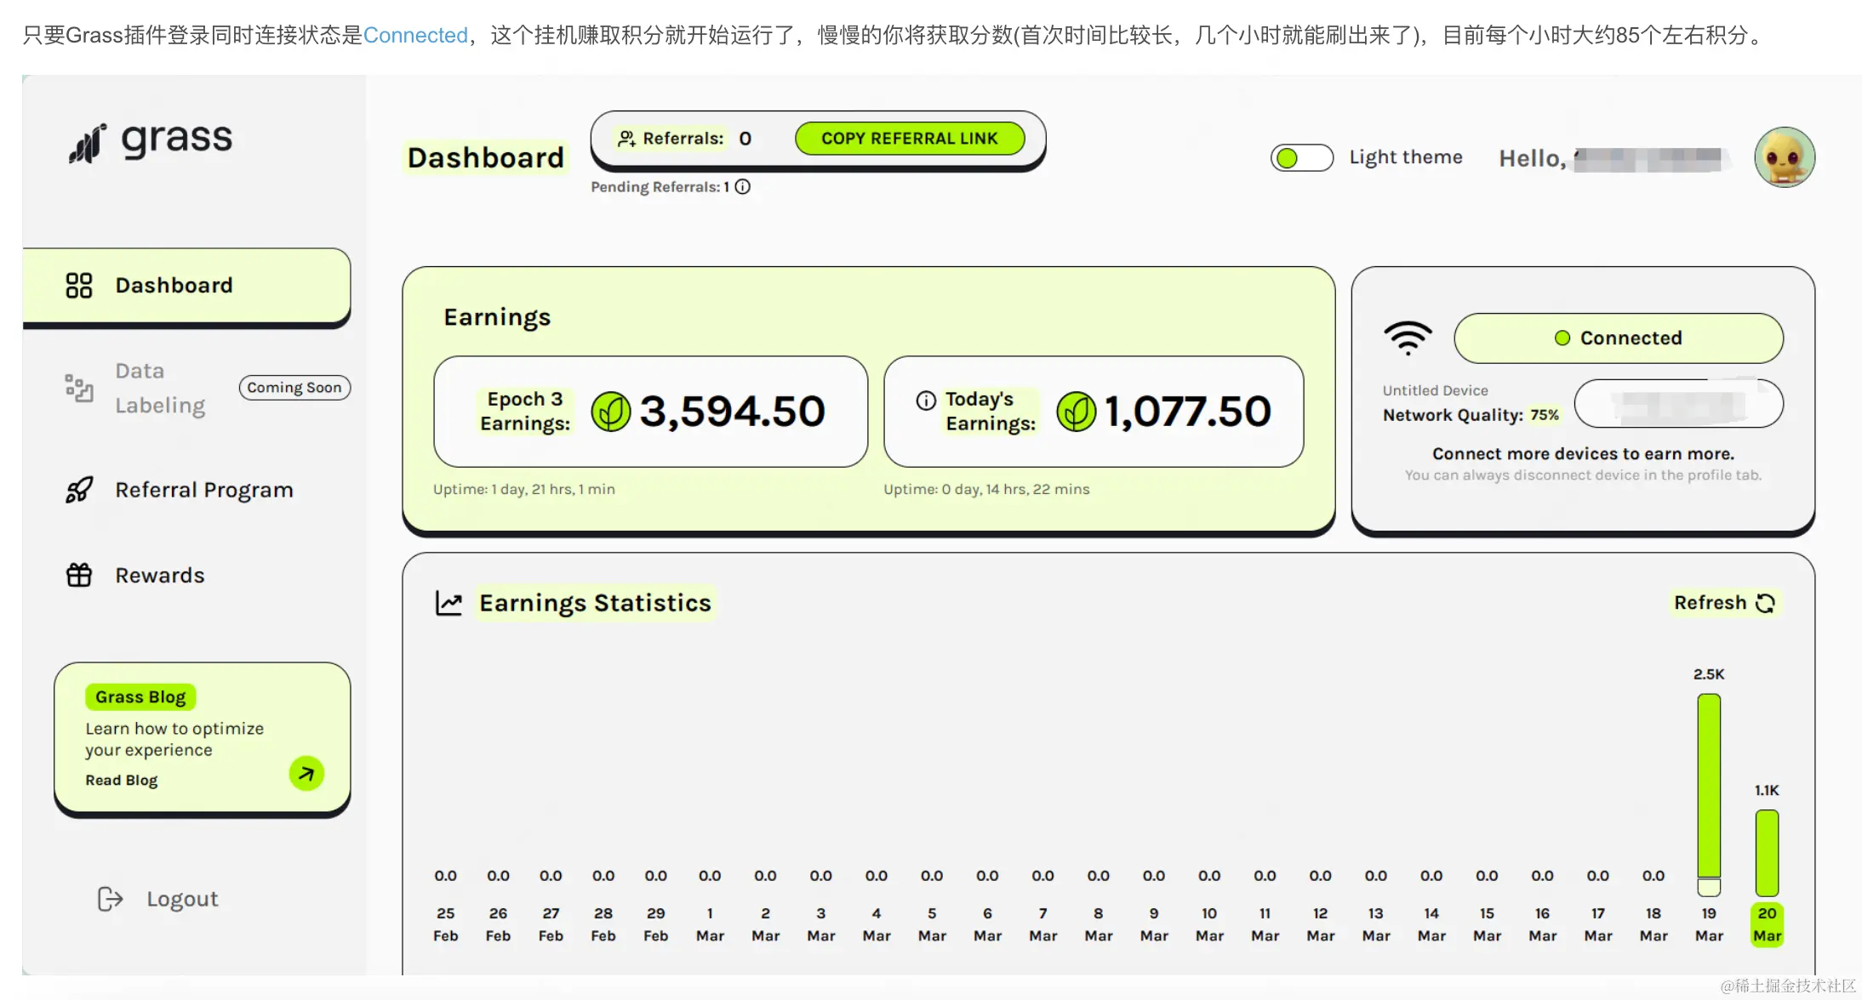The image size is (1862, 1000).
Task: Click the Connected hyperlink in the article text
Action: [x=415, y=36]
